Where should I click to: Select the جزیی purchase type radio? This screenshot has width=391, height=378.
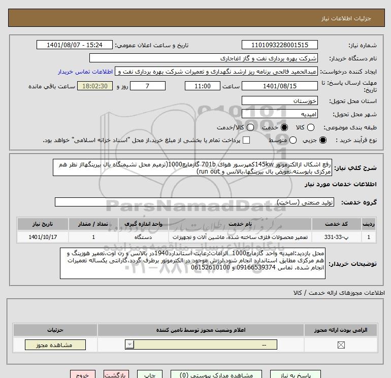(x=322, y=140)
